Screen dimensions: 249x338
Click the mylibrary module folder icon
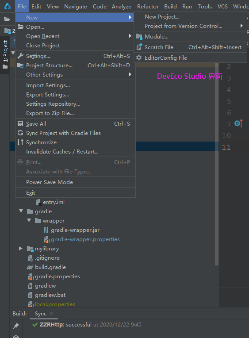pos(30,249)
